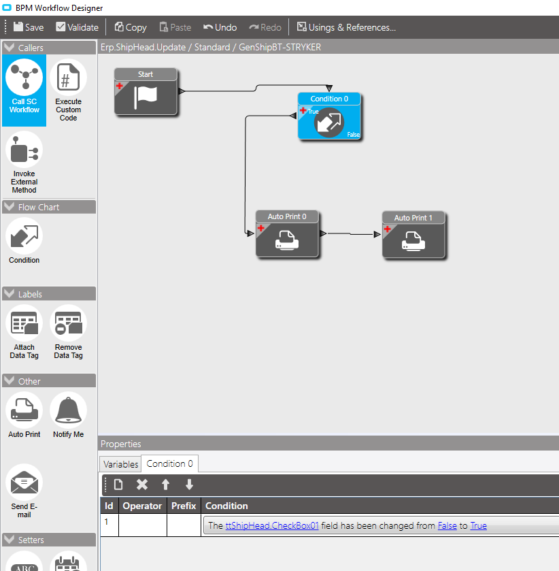Switch to the Variables tab

120,464
